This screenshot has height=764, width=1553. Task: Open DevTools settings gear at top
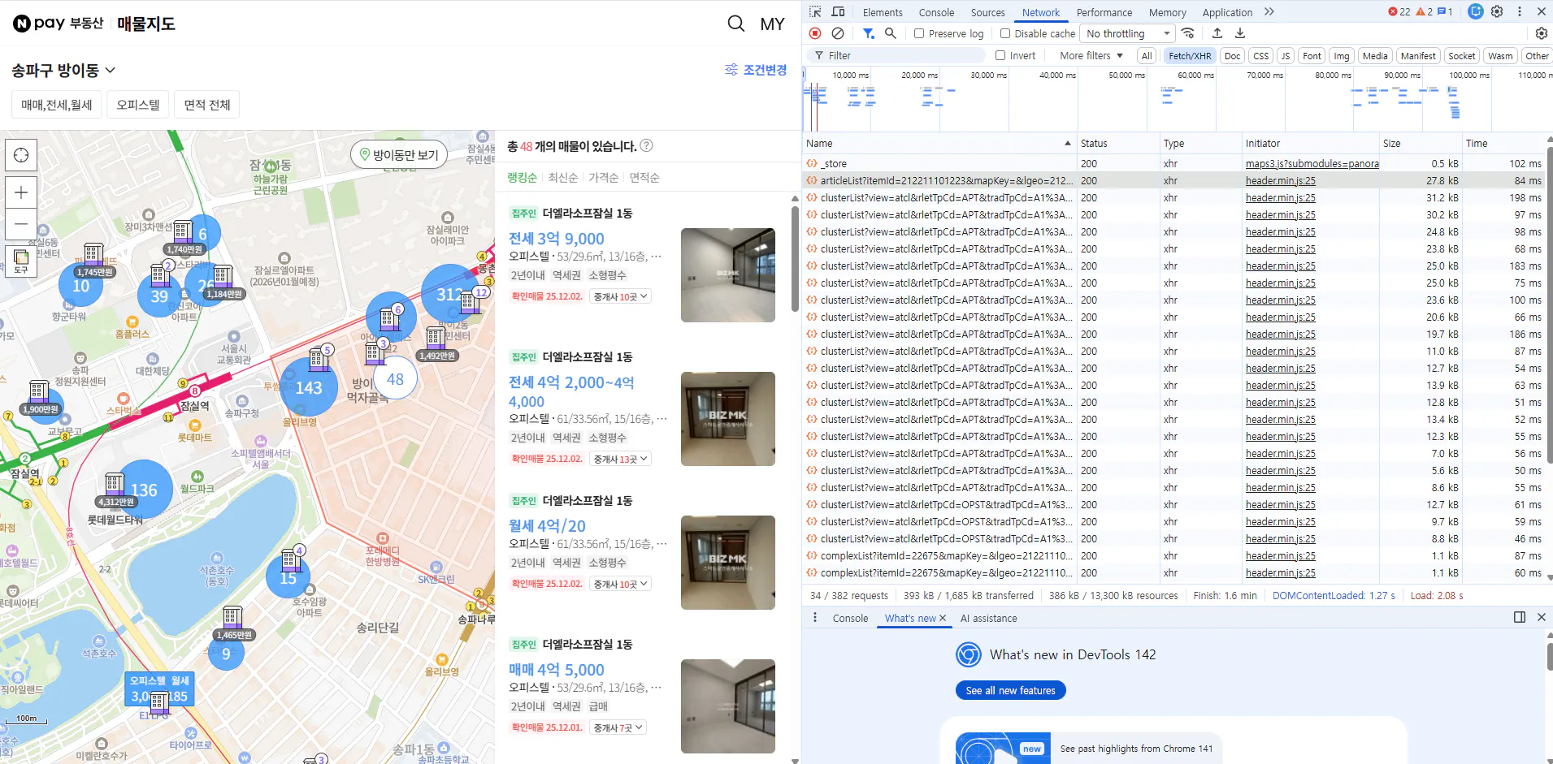(x=1497, y=11)
